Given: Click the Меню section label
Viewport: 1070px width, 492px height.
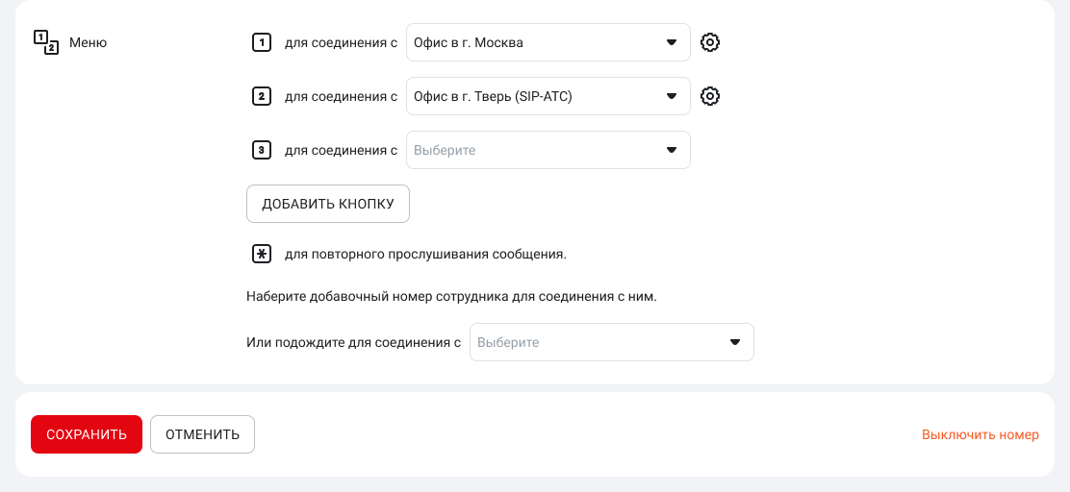Looking at the screenshot, I should coord(88,42).
